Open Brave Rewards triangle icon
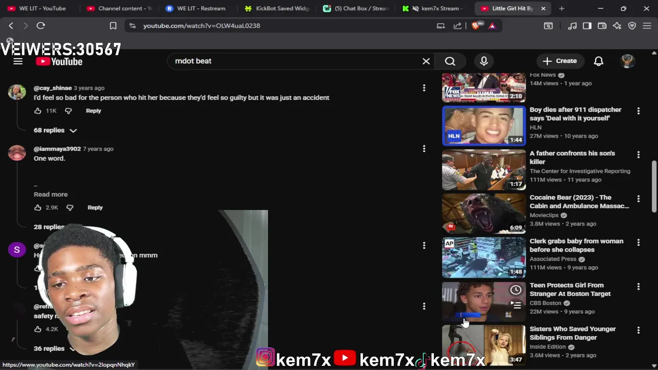The image size is (658, 370). coord(492,26)
